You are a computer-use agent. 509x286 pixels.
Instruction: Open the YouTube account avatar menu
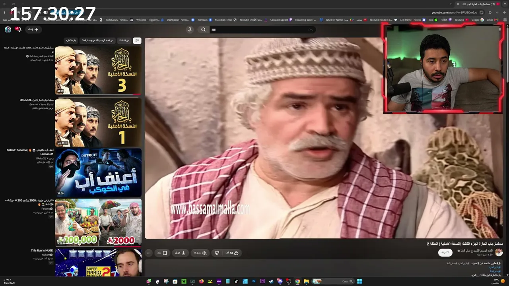[x=8, y=29]
